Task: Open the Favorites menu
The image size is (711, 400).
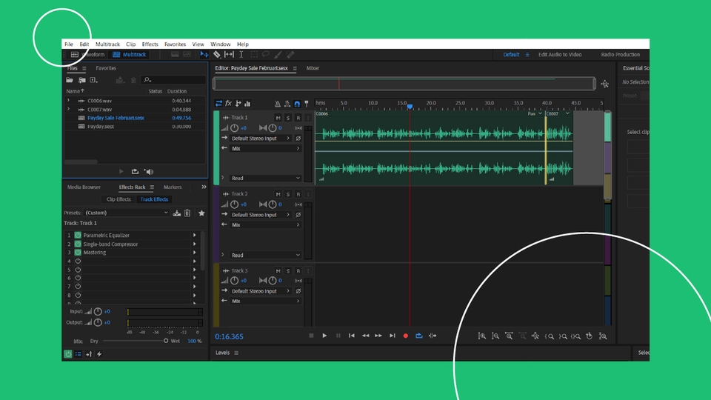Action: point(175,44)
